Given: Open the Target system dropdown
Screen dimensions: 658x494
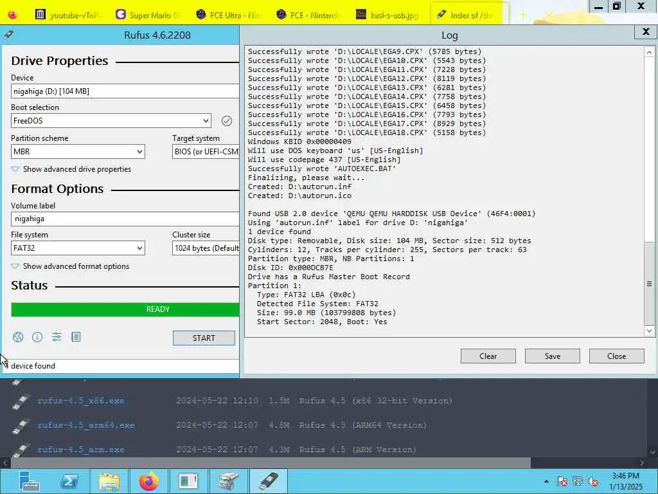Looking at the screenshot, I should pyautogui.click(x=206, y=152).
